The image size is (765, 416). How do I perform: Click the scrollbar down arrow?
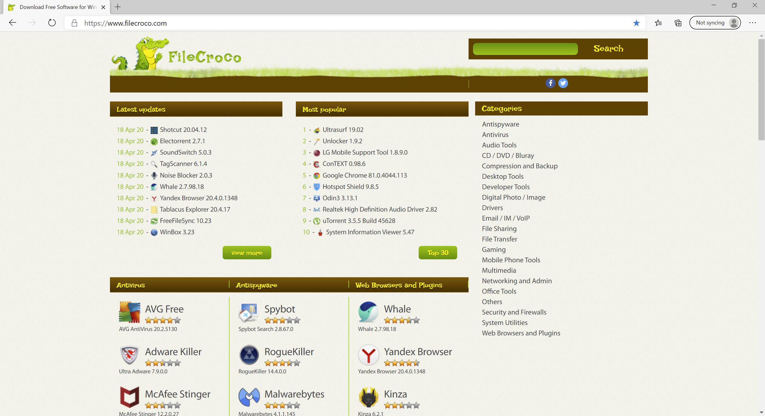click(761, 412)
